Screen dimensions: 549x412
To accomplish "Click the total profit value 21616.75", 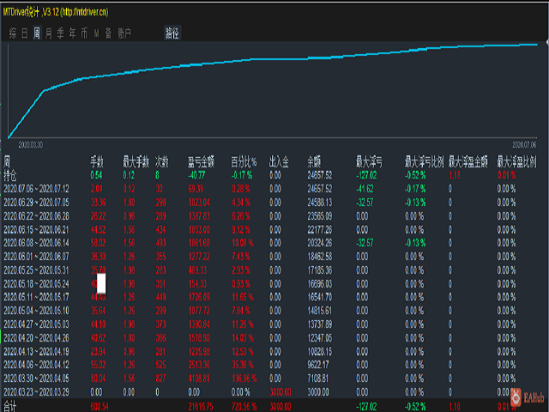I will pos(201,406).
